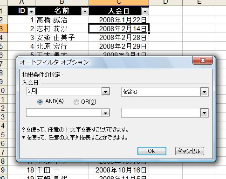This screenshot has height=179, width=226.
Task: Select cell 2008年2月29日
Action: (x=119, y=46)
